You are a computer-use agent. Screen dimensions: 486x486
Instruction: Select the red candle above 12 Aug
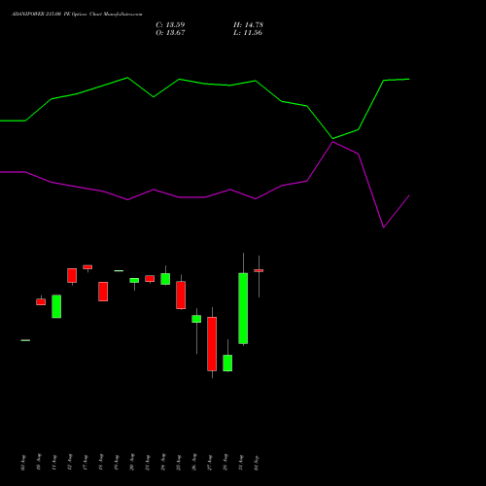(72, 275)
